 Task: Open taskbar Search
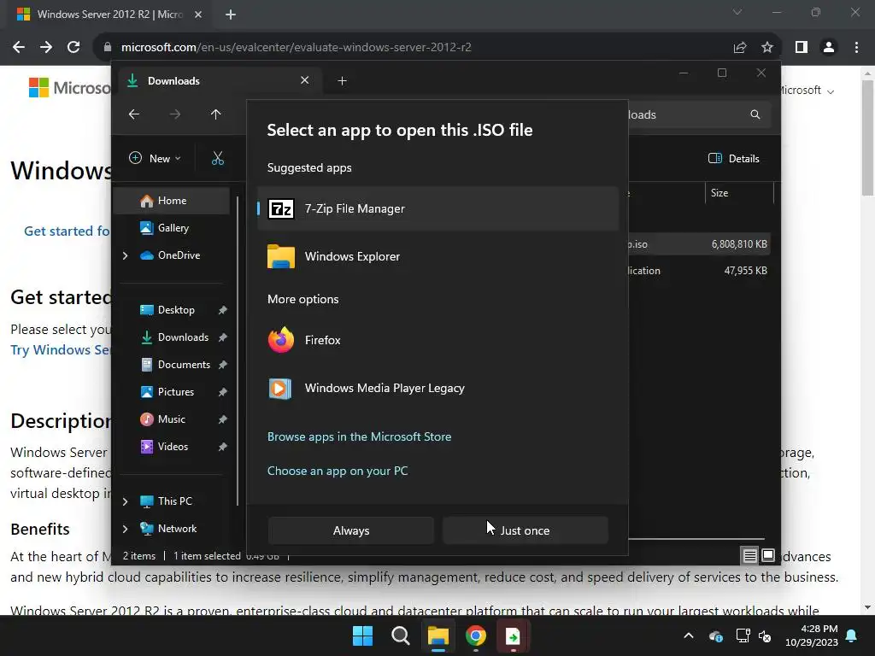(400, 635)
